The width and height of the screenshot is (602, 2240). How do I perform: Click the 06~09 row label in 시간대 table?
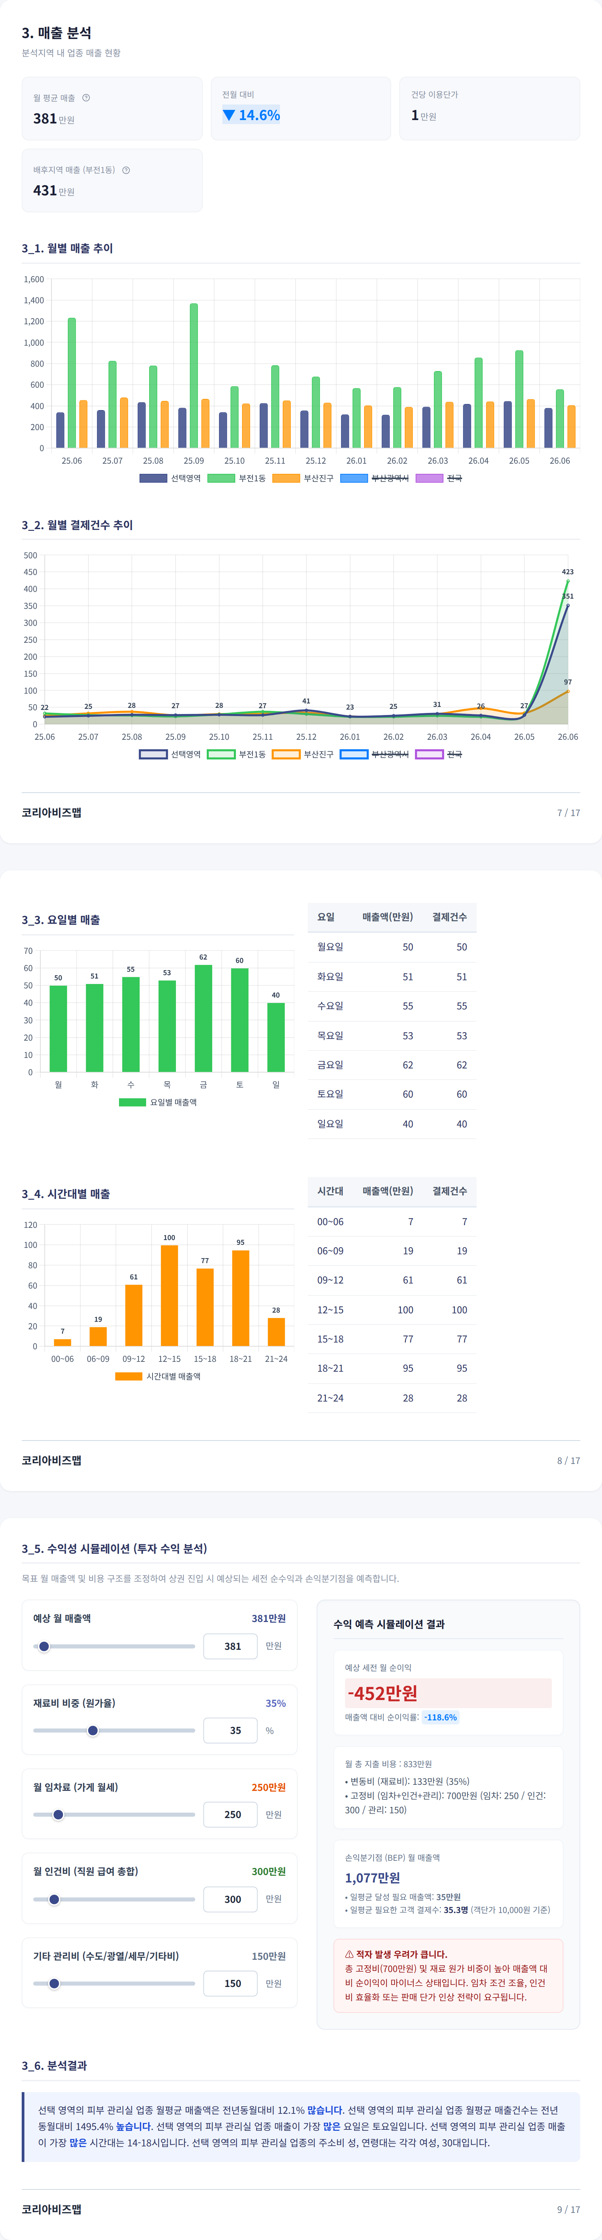330,1251
